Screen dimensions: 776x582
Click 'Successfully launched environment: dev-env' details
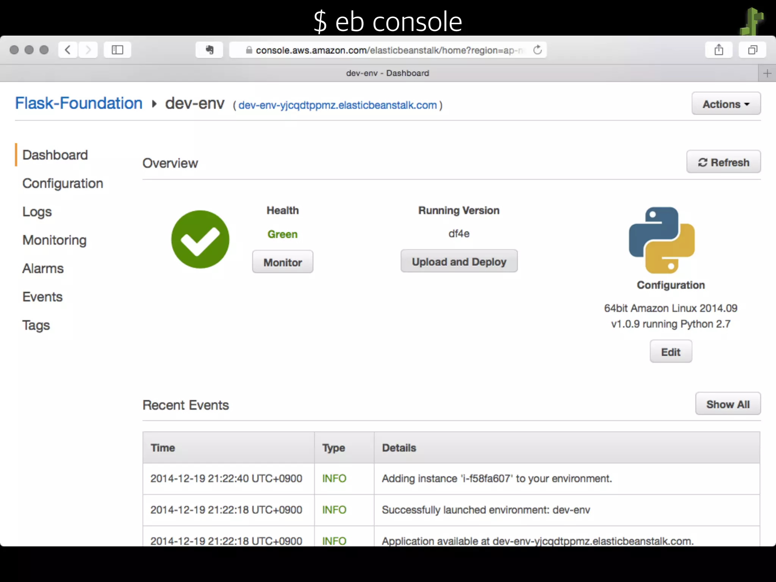486,510
